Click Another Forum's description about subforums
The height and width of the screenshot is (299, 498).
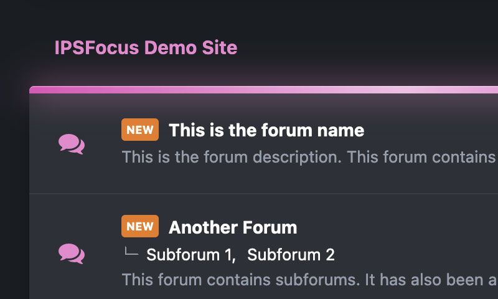(309, 280)
